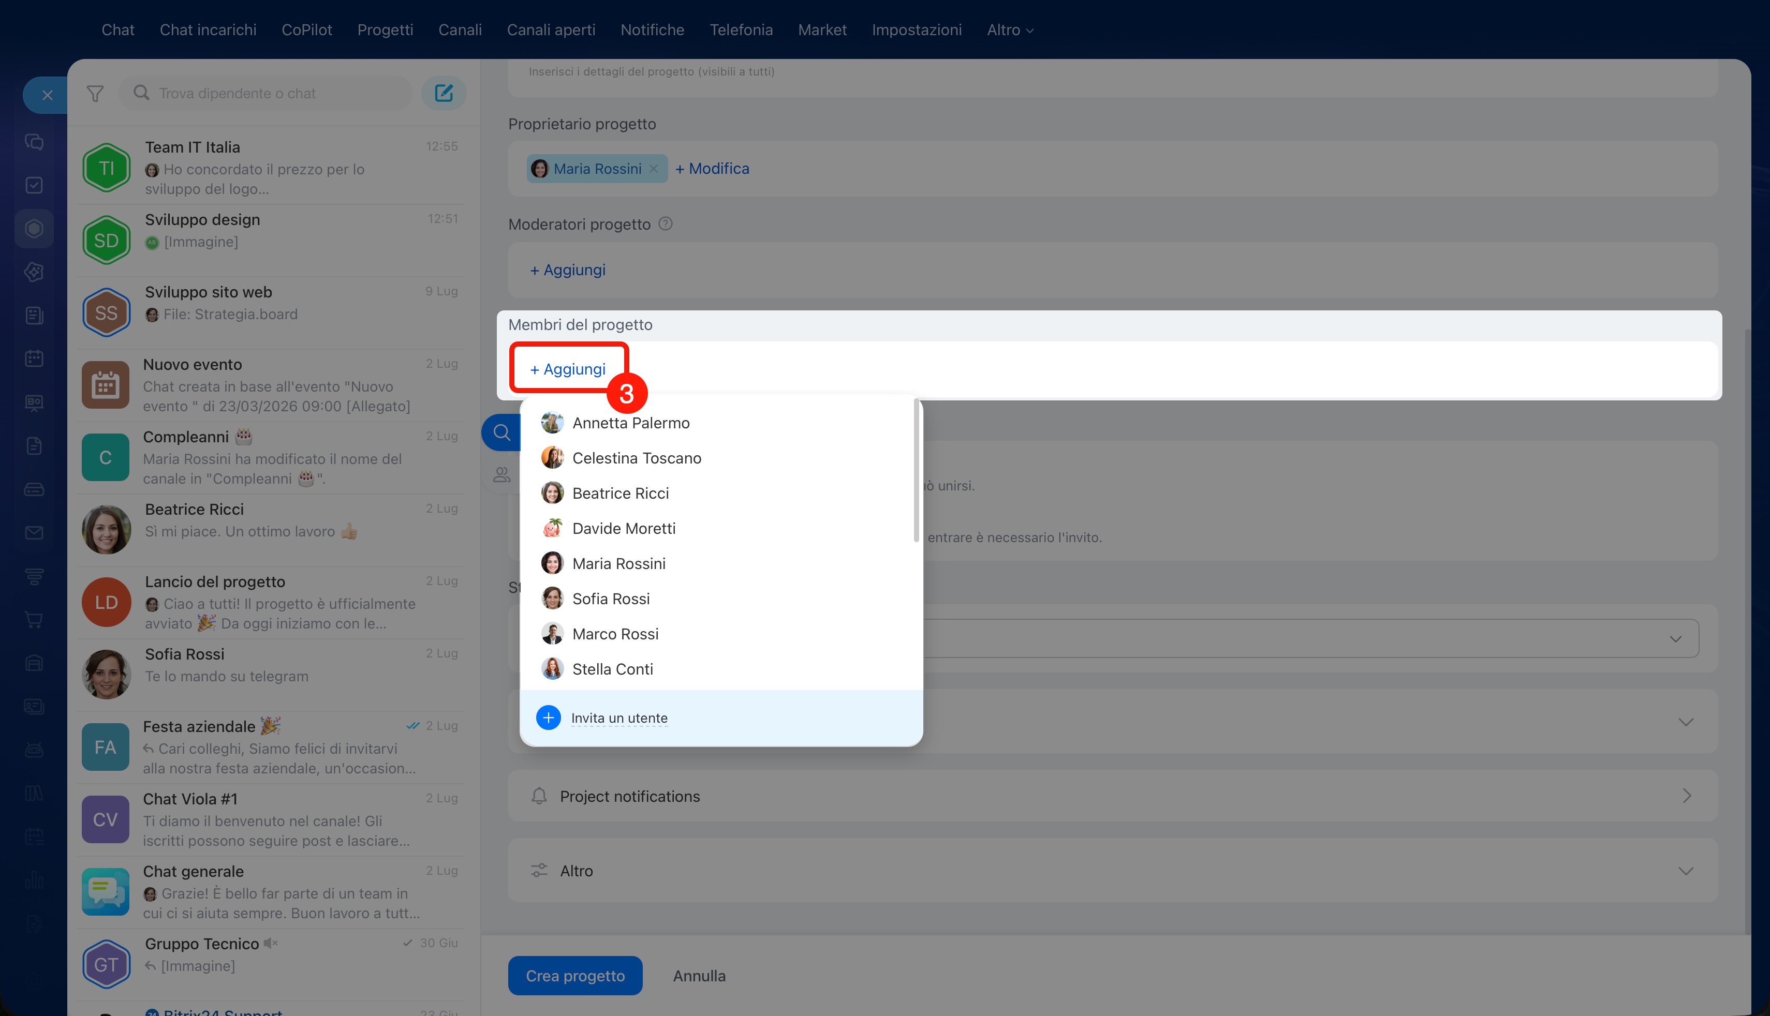The width and height of the screenshot is (1770, 1016).
Task: Start a new chat with the compose icon
Action: (x=444, y=94)
